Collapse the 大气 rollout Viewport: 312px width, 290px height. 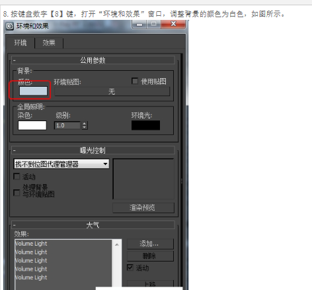point(93,225)
